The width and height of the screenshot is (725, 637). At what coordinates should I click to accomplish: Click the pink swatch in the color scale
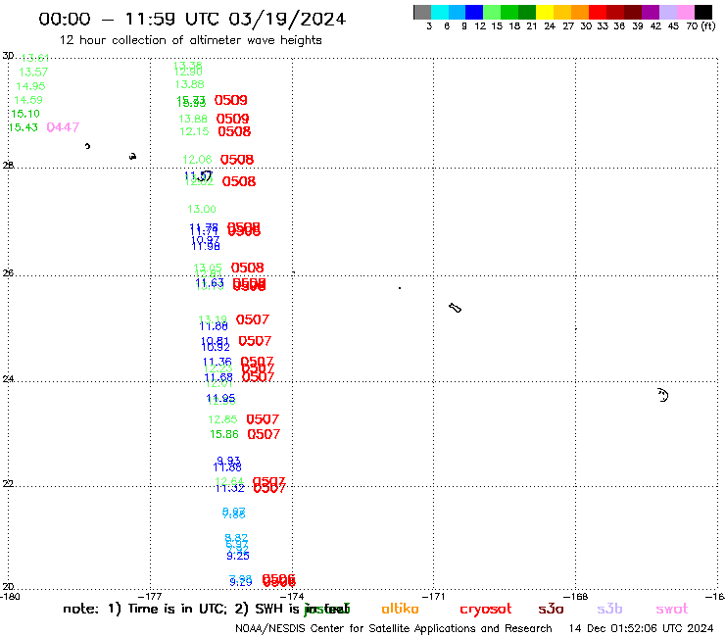[685, 12]
